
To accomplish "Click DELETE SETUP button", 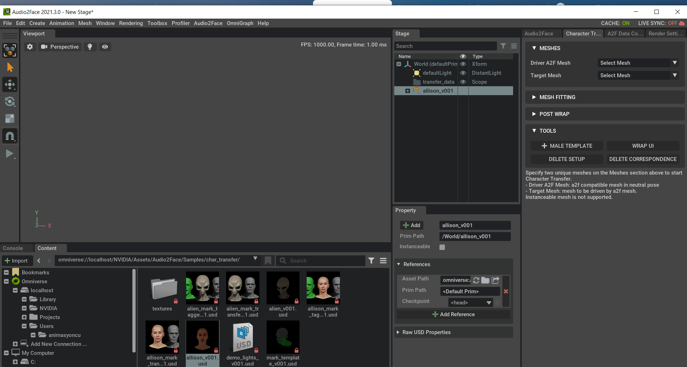I will pyautogui.click(x=567, y=159).
